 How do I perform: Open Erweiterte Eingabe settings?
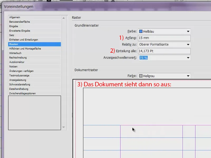pyautogui.click(x=35, y=31)
